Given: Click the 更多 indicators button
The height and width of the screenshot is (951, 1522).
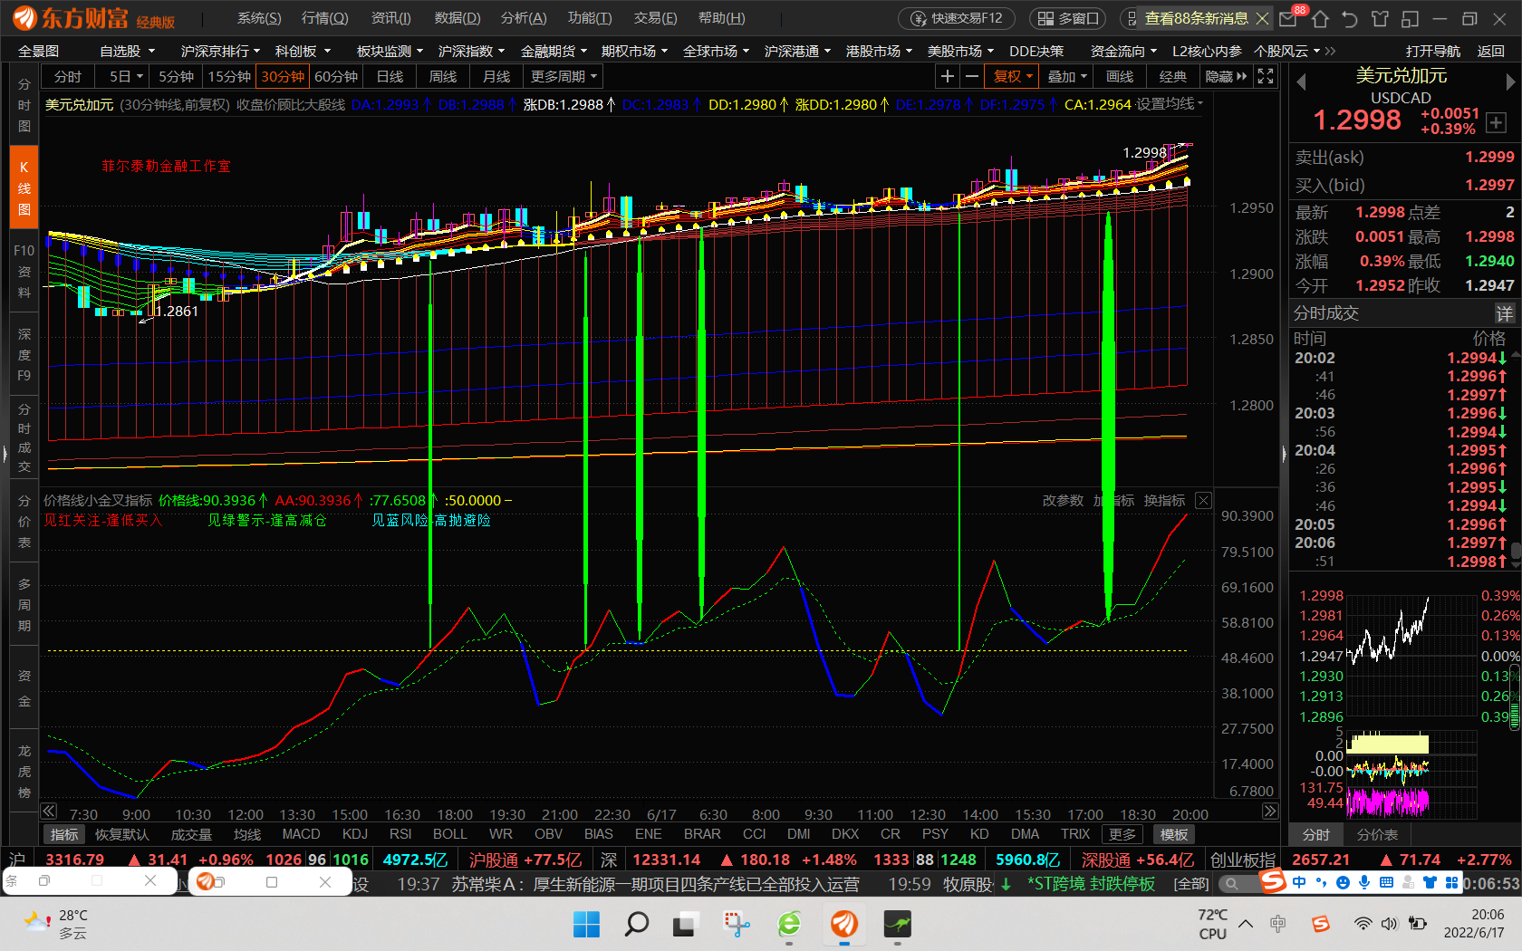Looking at the screenshot, I should tap(1122, 834).
